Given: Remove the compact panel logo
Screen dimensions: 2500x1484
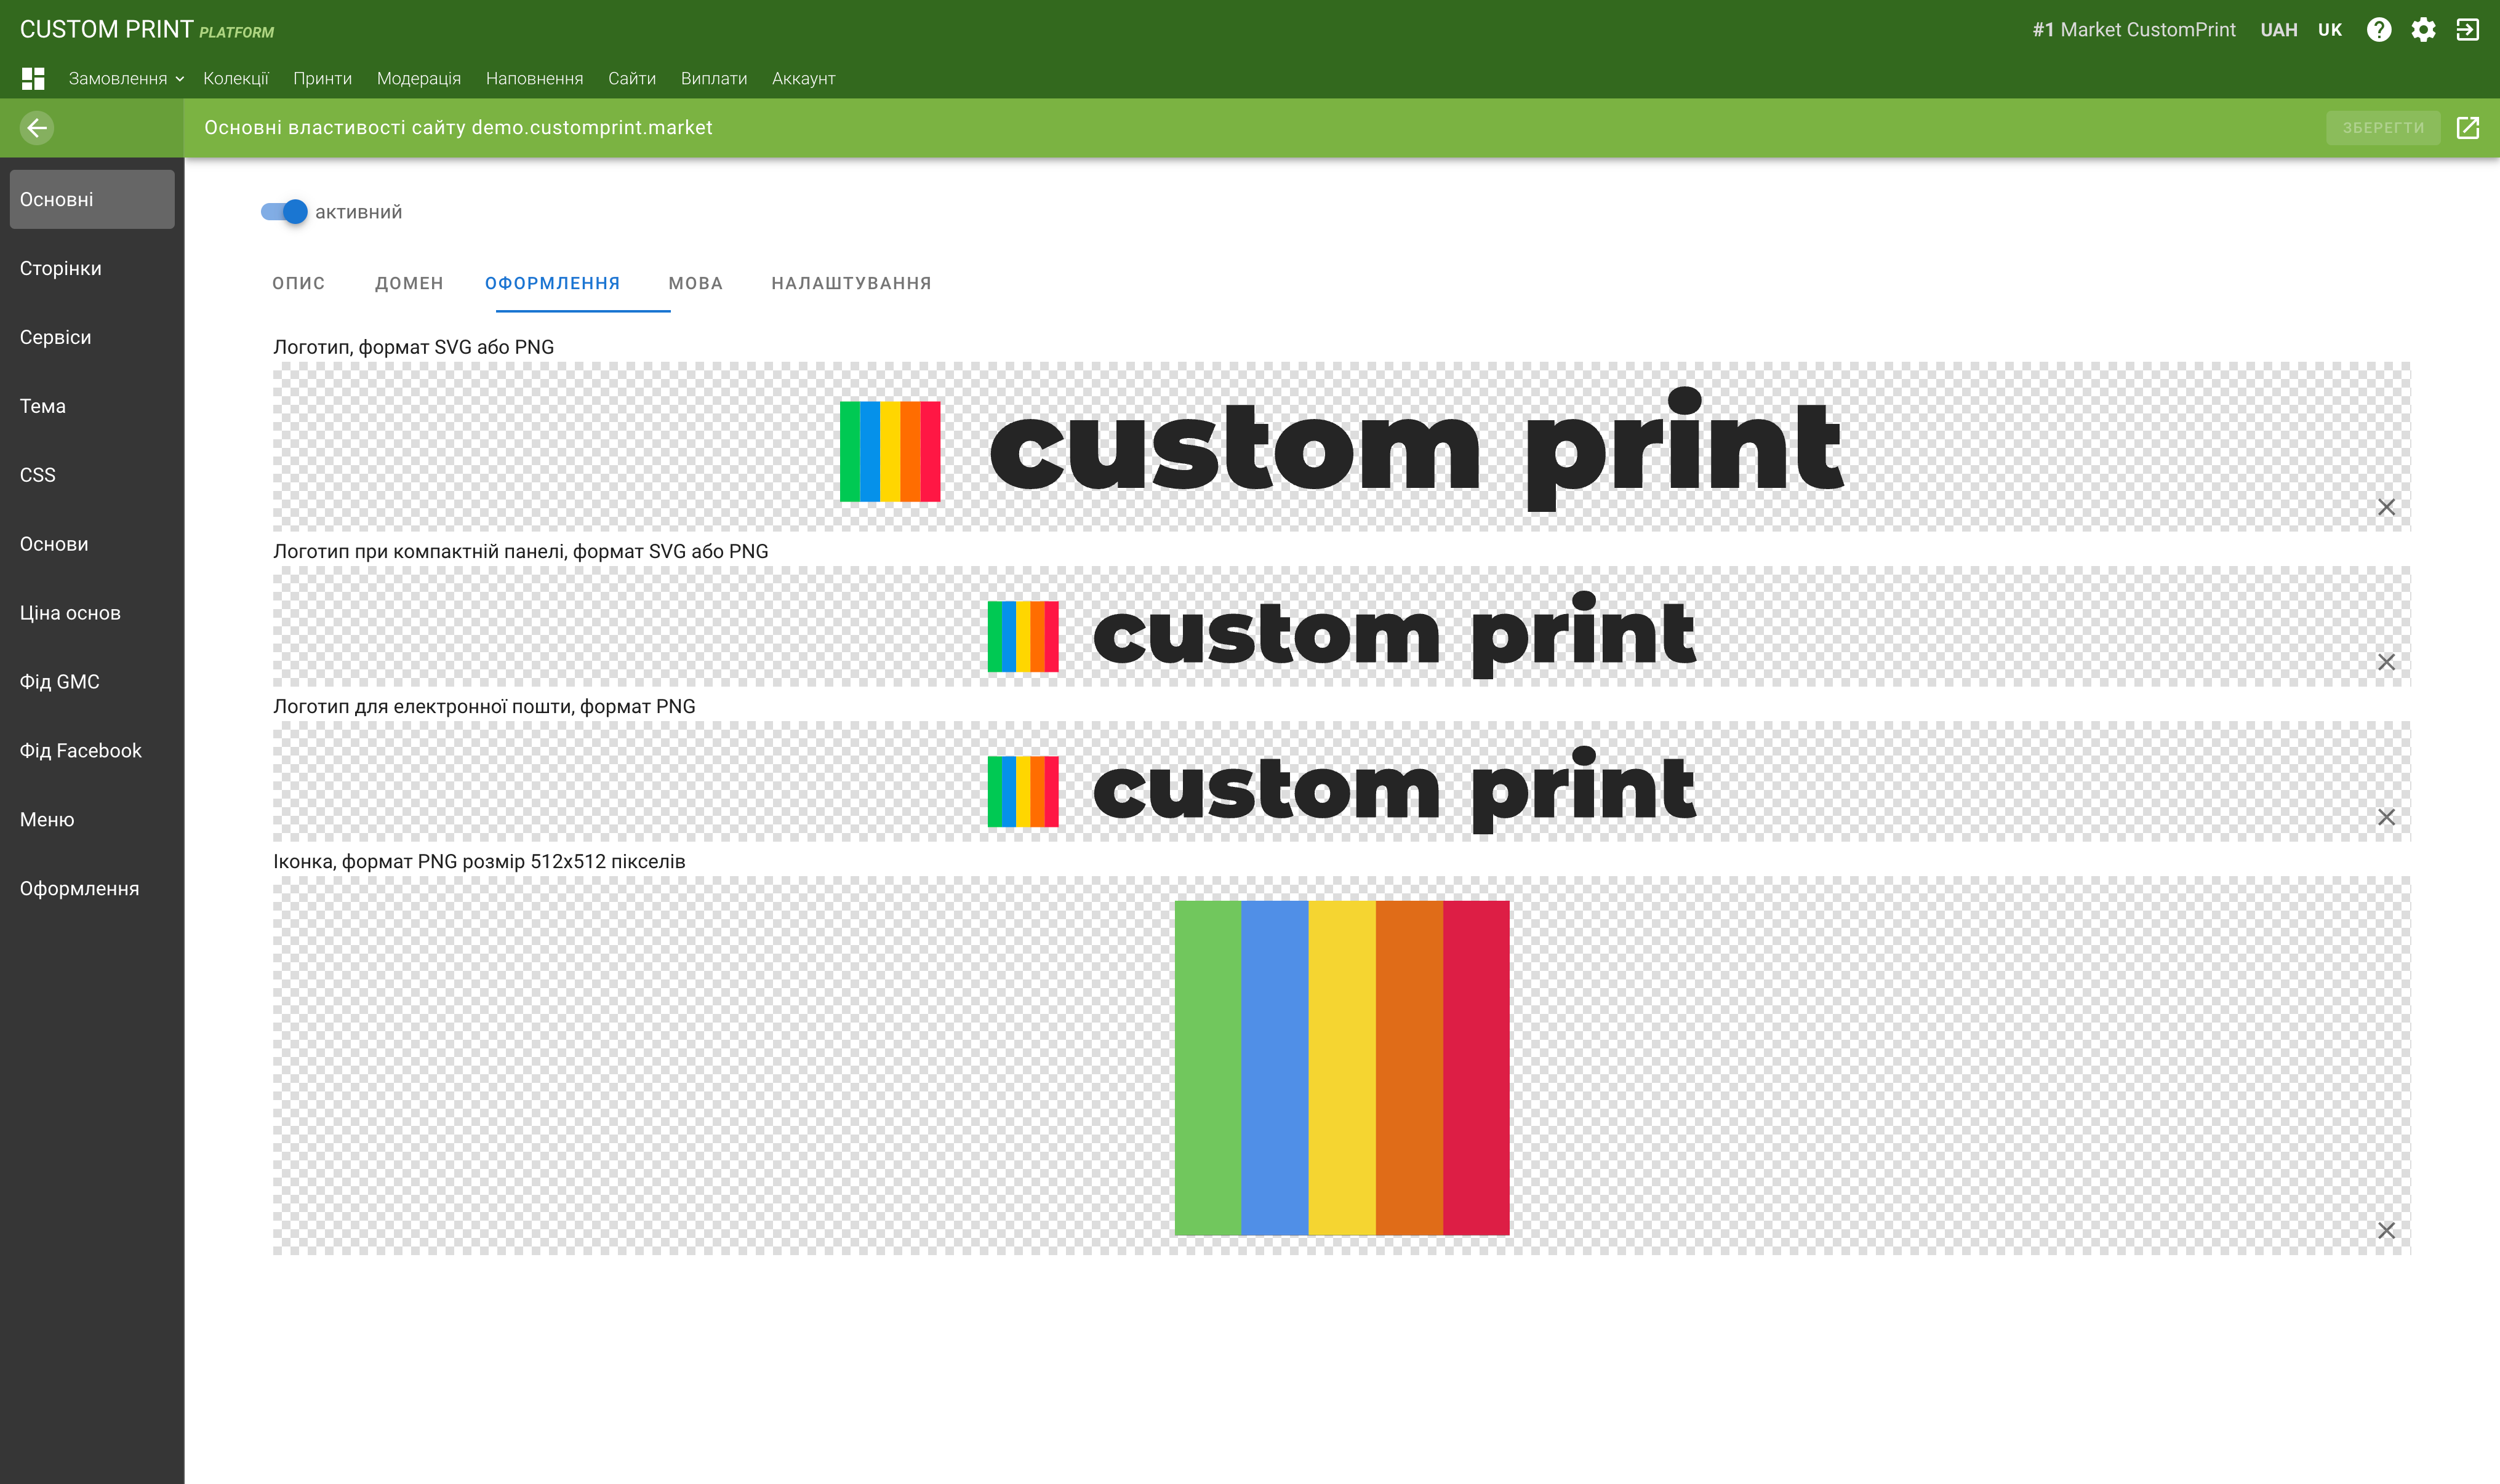Looking at the screenshot, I should [x=2386, y=662].
